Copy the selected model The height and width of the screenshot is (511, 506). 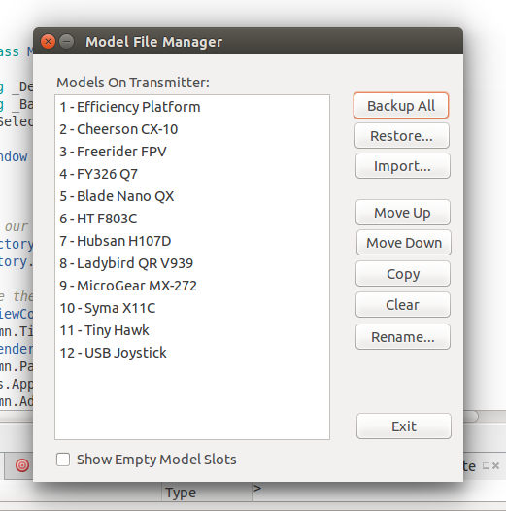point(403,274)
